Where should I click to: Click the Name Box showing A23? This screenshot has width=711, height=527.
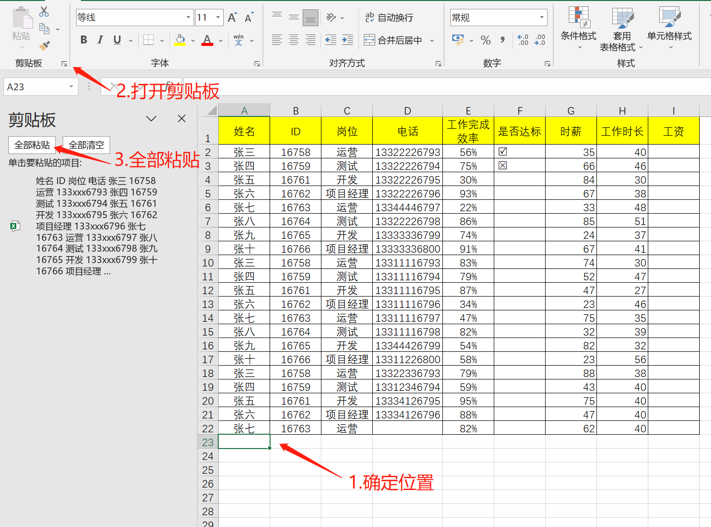pos(40,87)
